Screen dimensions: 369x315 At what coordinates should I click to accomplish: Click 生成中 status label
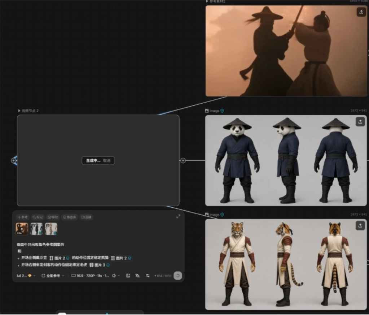click(93, 161)
